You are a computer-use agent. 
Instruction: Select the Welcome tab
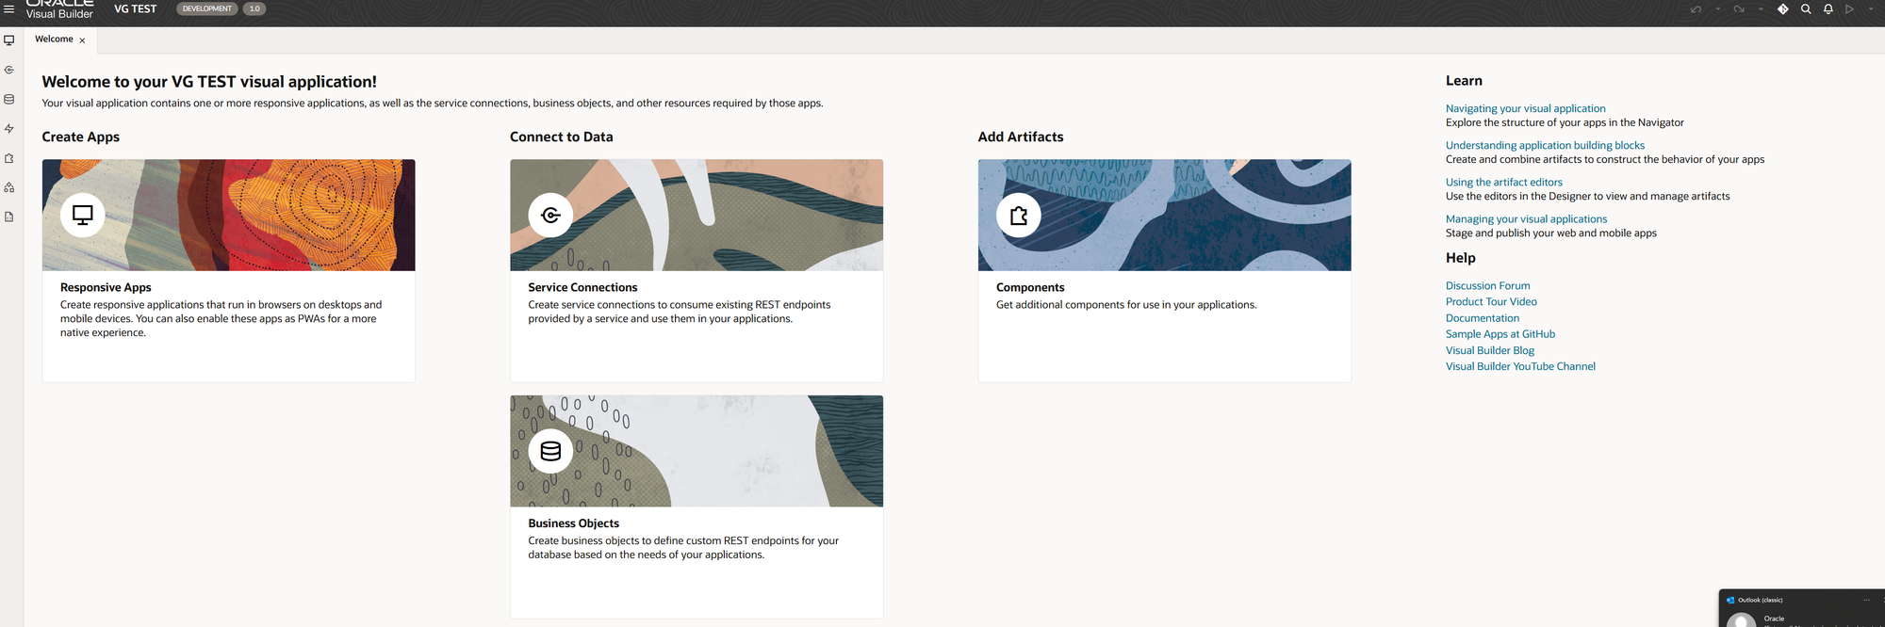click(54, 40)
